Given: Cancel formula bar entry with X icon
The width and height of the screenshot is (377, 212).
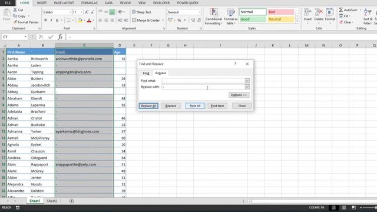Looking at the screenshot, I should 41,37.
